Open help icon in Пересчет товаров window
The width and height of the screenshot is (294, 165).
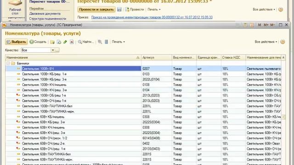[x=281, y=9]
